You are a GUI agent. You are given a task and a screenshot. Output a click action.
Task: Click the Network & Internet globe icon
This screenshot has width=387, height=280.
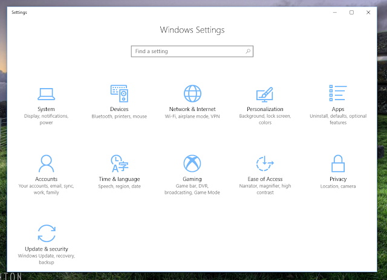coord(192,94)
